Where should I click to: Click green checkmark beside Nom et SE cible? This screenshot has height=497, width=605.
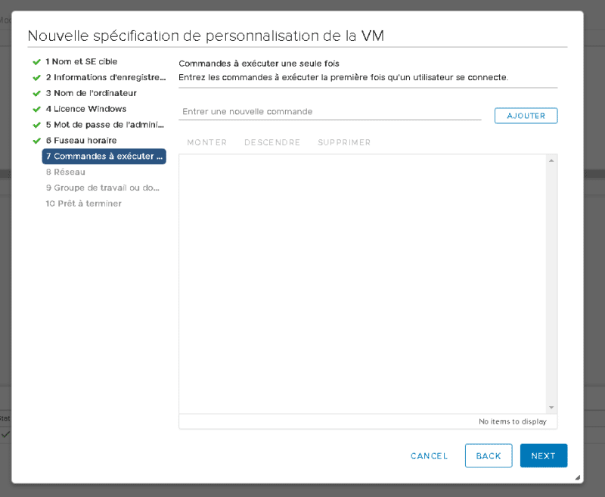pyautogui.click(x=36, y=62)
